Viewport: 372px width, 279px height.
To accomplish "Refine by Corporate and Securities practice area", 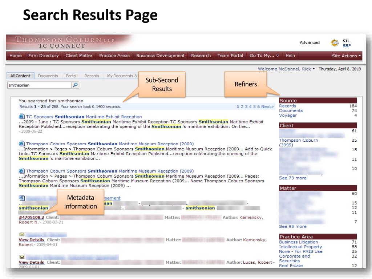I will tap(294, 259).
